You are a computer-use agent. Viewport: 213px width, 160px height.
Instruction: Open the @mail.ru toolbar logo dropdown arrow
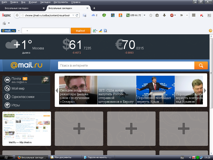coord(19,31)
